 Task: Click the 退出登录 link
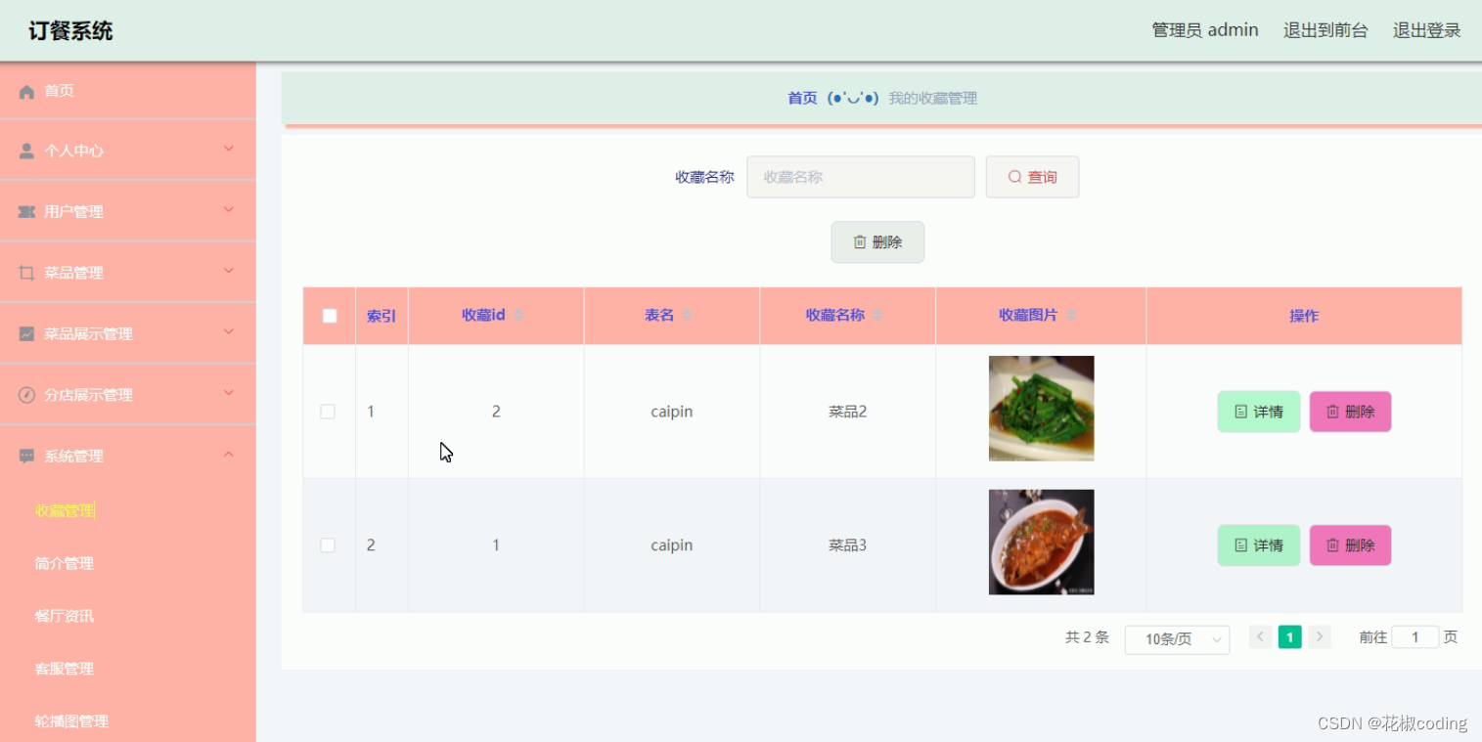tap(1426, 29)
